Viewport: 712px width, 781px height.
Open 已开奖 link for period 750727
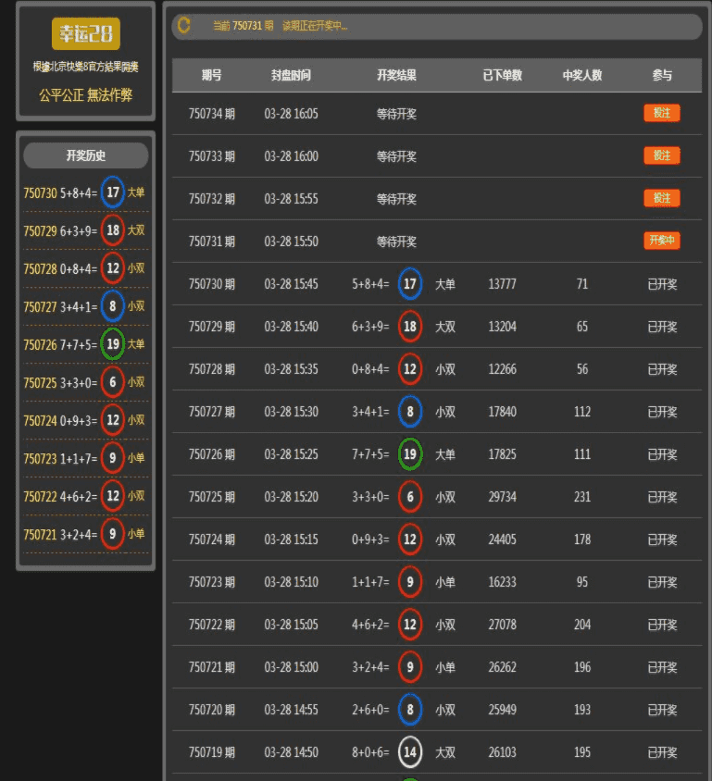(662, 412)
